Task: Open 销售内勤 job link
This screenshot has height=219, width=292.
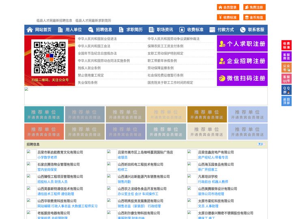Action: (x=124, y=182)
